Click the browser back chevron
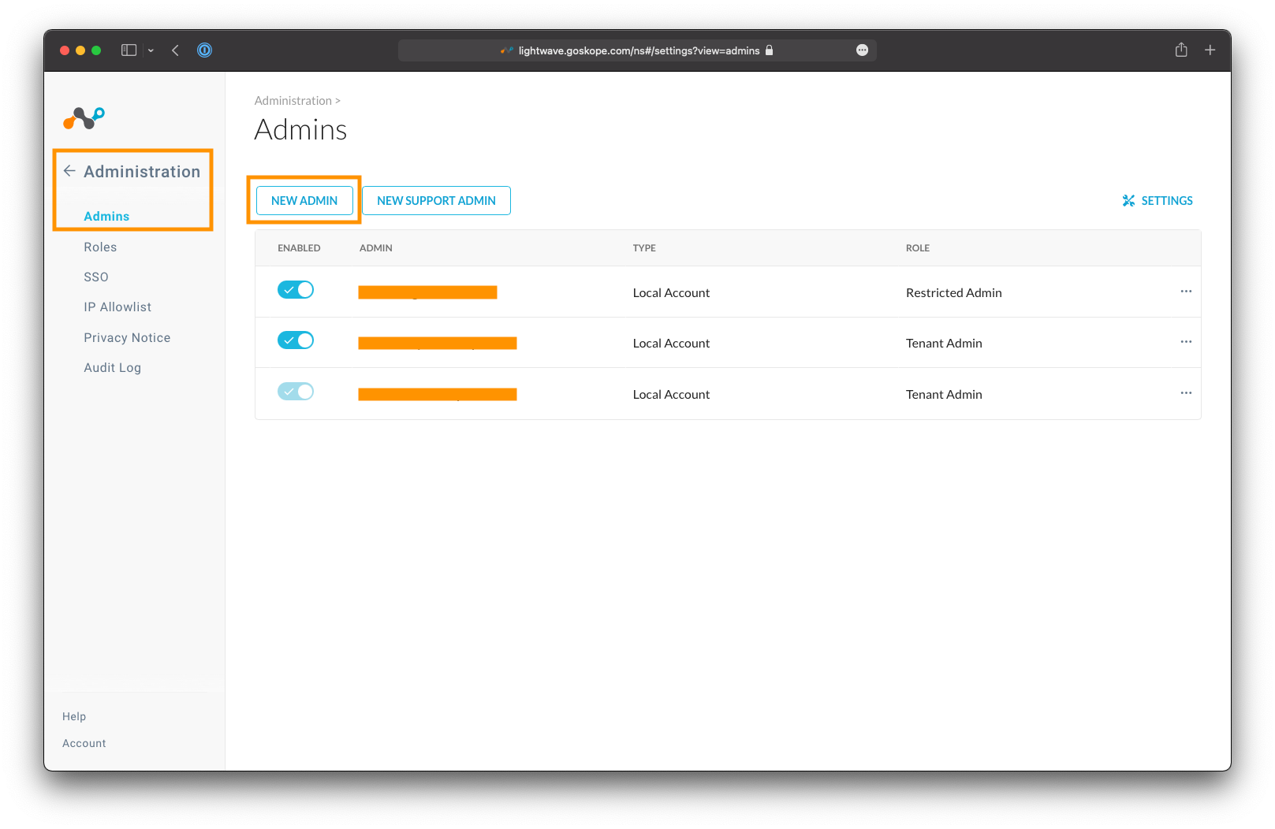The image size is (1275, 829). [x=175, y=50]
